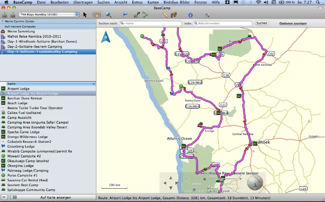The image size is (325, 202).
Task: Select Okaukuejo Camp (etosha) entry
Action: tap(48, 161)
